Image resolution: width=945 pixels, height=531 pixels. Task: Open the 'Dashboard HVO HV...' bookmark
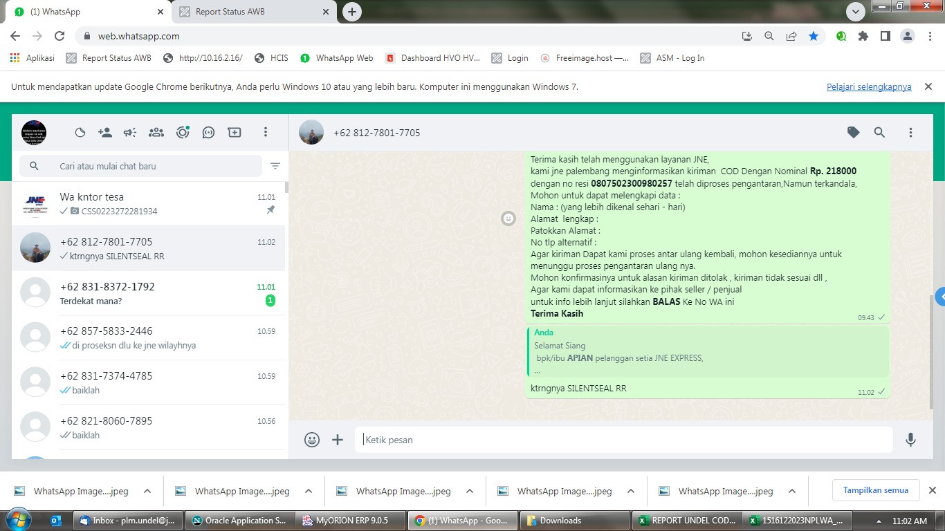(x=432, y=58)
